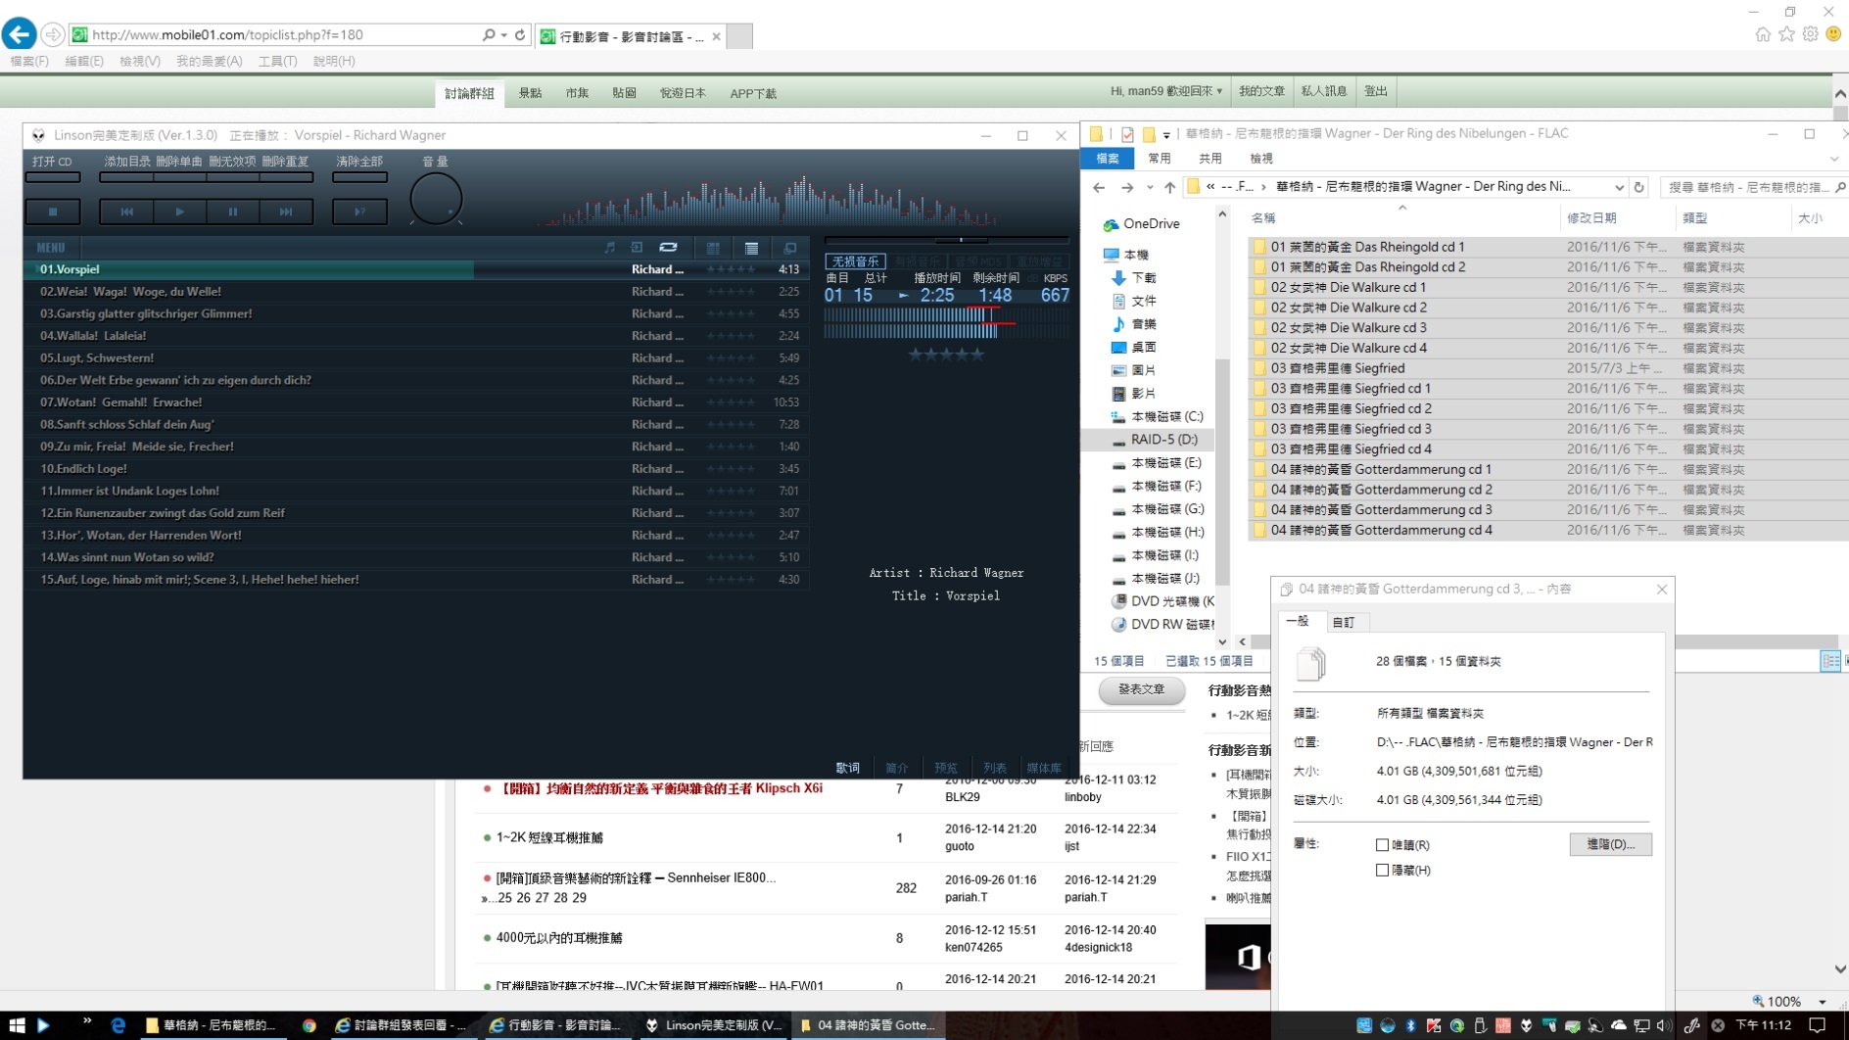Open browser favorites star icon
The width and height of the screenshot is (1849, 1040).
pyautogui.click(x=1787, y=34)
